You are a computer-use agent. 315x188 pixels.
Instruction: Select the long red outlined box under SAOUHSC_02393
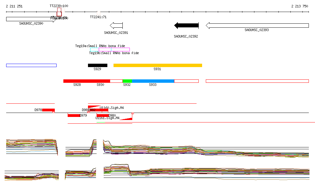click(257, 81)
